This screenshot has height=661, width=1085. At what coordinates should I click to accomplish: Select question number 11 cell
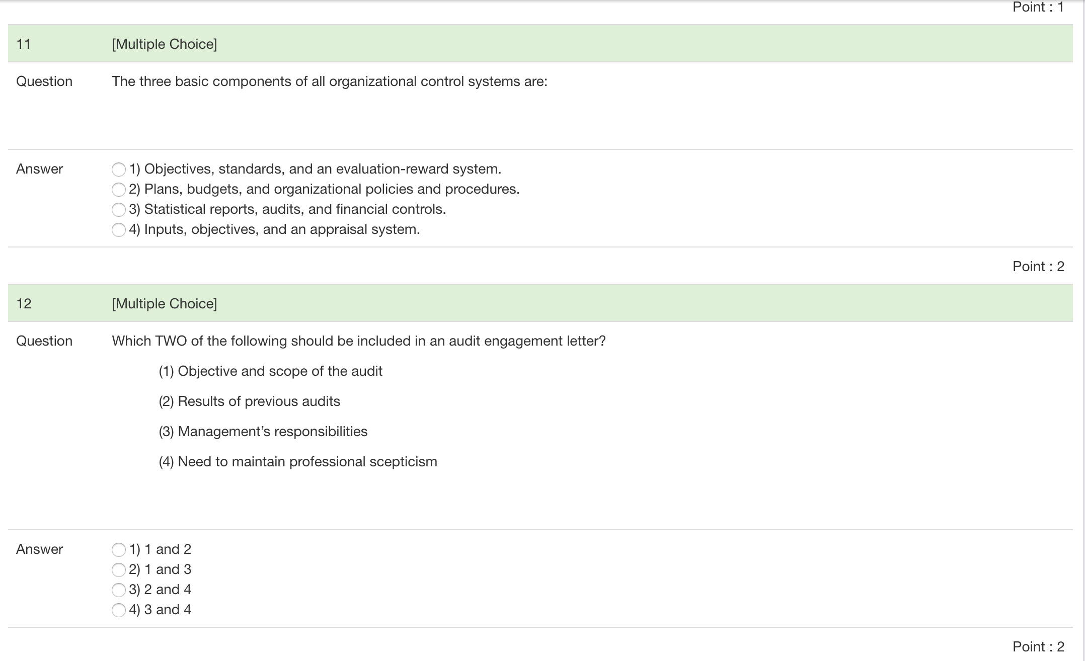coord(22,44)
